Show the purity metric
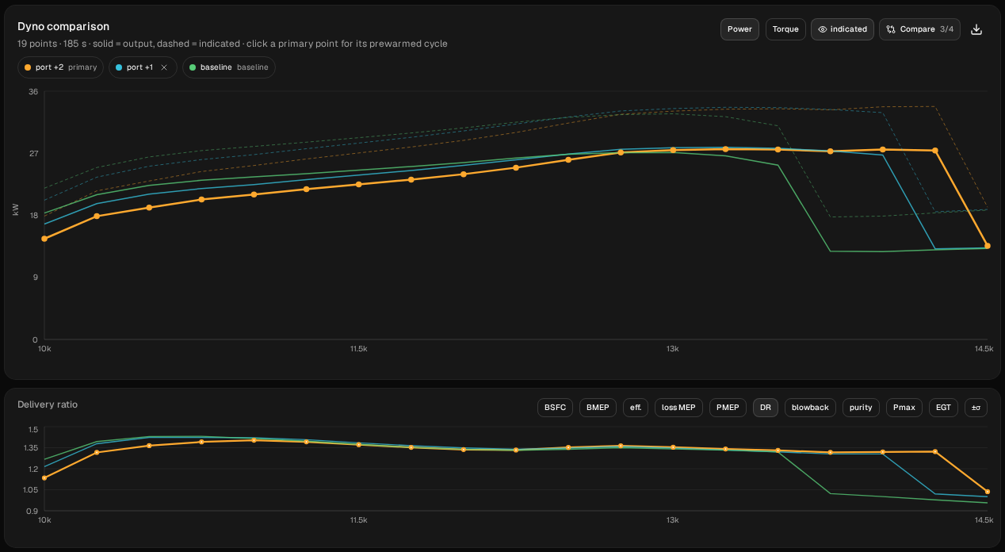 [x=861, y=408]
